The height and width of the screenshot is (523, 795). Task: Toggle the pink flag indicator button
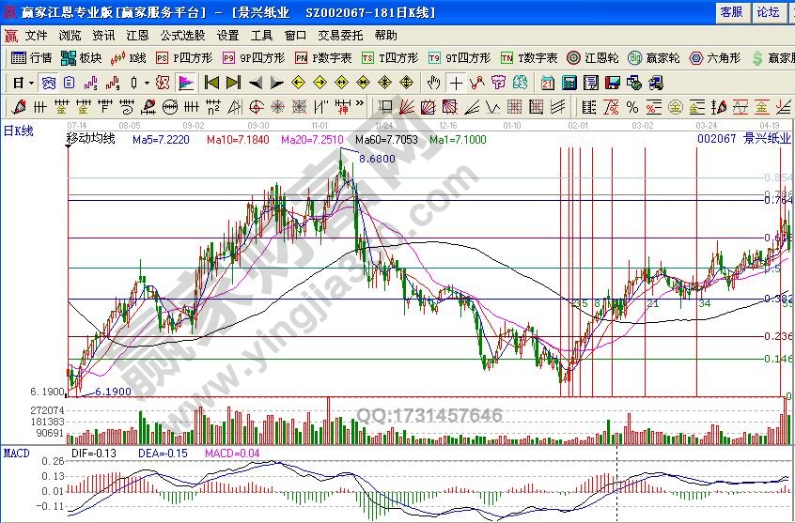[186, 83]
